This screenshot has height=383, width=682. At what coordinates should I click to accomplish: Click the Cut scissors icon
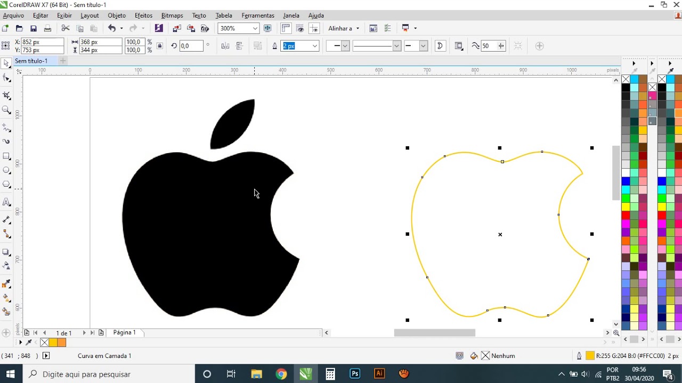point(66,28)
